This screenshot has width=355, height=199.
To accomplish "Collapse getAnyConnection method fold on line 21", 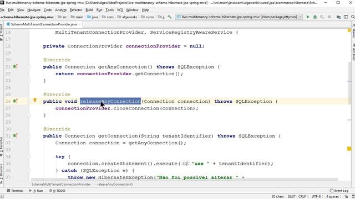I will coord(29,67).
